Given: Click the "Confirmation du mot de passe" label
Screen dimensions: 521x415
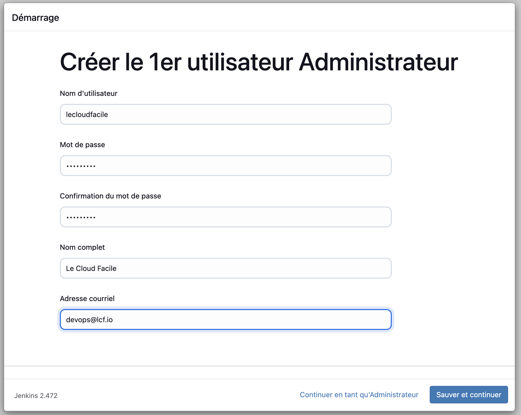Looking at the screenshot, I should (110, 196).
